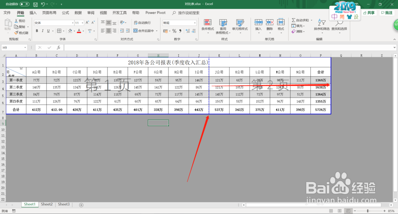The height and width of the screenshot is (214, 398).
Task: Open the font name dropdown (宋体)
Action: click(x=72, y=23)
